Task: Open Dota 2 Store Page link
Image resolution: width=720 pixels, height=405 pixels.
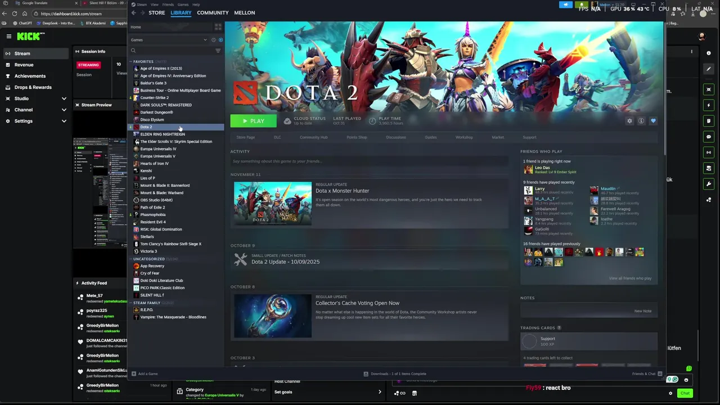Action: [245, 137]
